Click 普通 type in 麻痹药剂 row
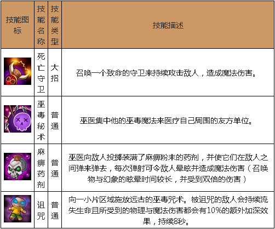This screenshot has width=275, height=229. [55, 168]
